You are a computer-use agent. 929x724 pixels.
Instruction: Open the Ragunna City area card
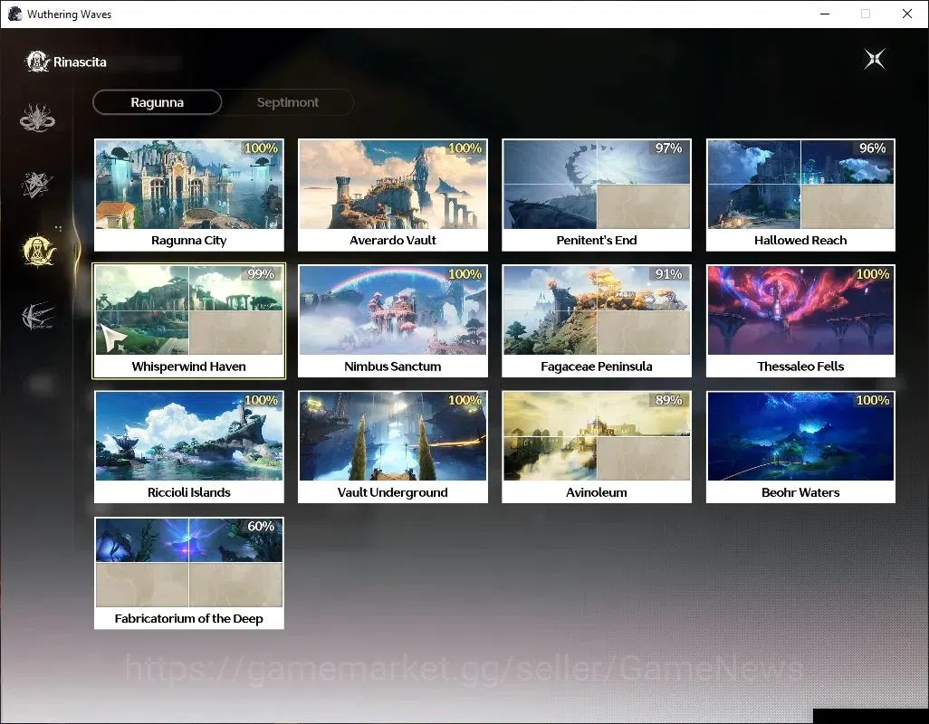click(189, 195)
